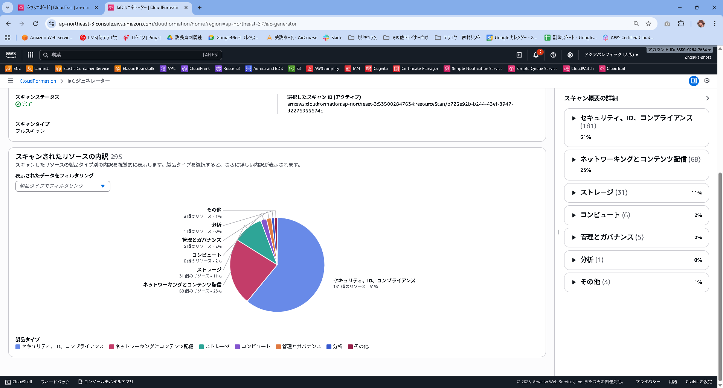Screen dimensions: 723x388
Task: Open AWS Amplify shortcut
Action: click(323, 68)
